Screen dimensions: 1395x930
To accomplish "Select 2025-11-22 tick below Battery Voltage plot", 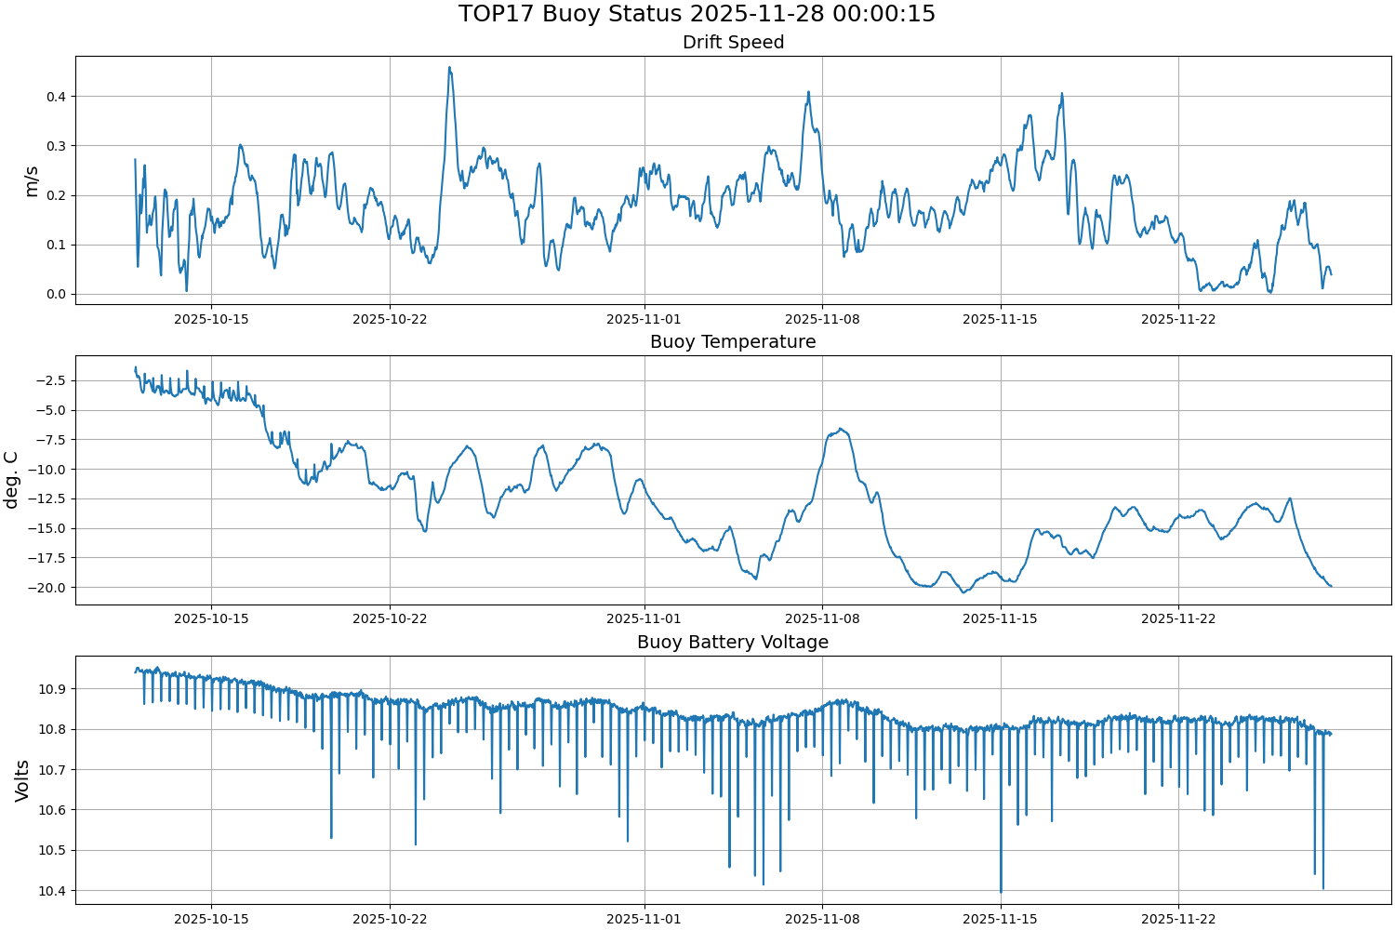I will [x=1178, y=919].
